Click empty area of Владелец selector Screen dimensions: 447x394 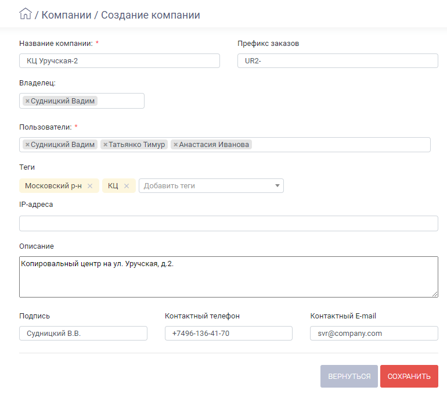[x=120, y=101]
